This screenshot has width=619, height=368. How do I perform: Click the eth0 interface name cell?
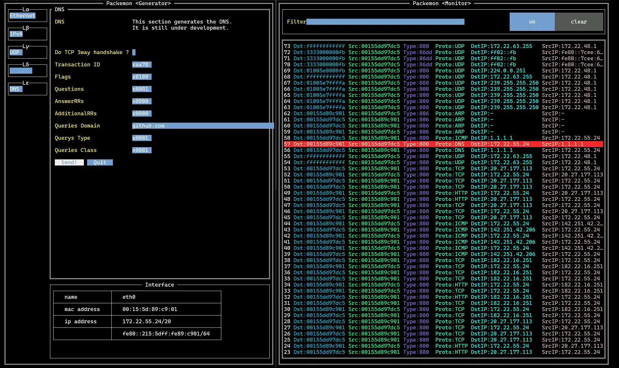point(166,297)
